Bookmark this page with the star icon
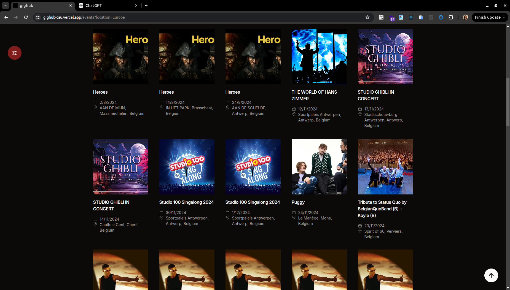510x290 pixels. (x=367, y=17)
